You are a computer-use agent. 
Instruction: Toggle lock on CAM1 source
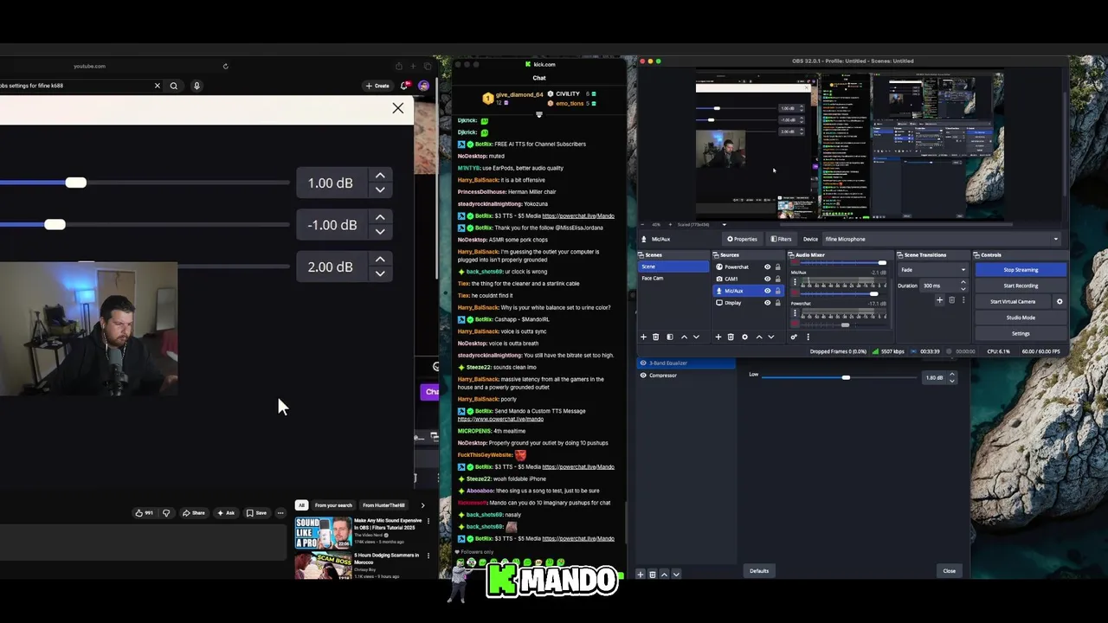pos(777,279)
